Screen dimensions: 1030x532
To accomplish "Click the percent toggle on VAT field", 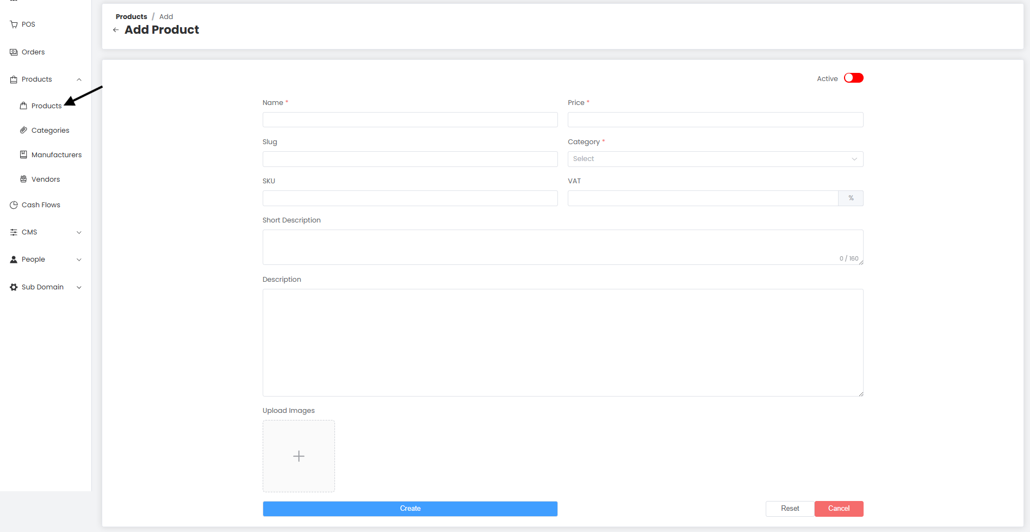I will 851,198.
